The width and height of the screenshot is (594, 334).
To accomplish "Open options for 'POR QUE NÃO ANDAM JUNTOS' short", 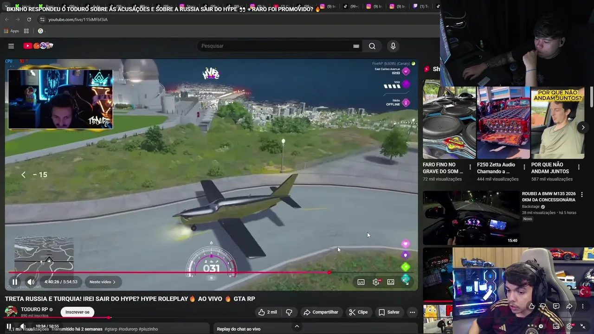I will tap(579, 167).
